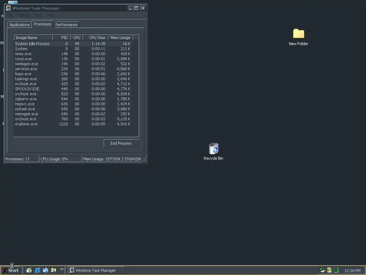
Task: Launch Internet Explorer from quick launch
Action: click(37, 270)
